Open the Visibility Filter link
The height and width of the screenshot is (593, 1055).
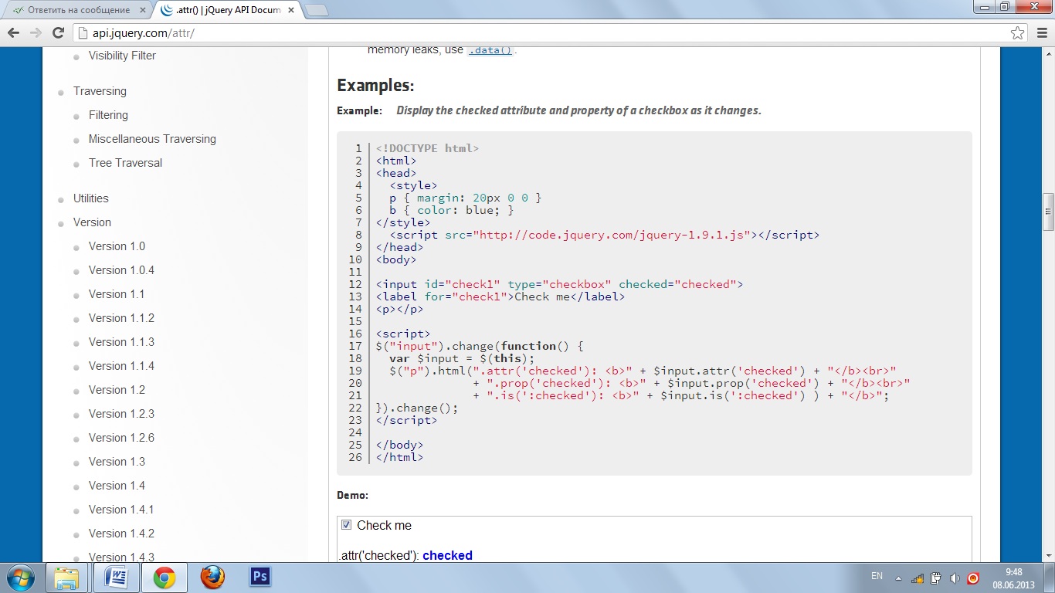tap(122, 56)
